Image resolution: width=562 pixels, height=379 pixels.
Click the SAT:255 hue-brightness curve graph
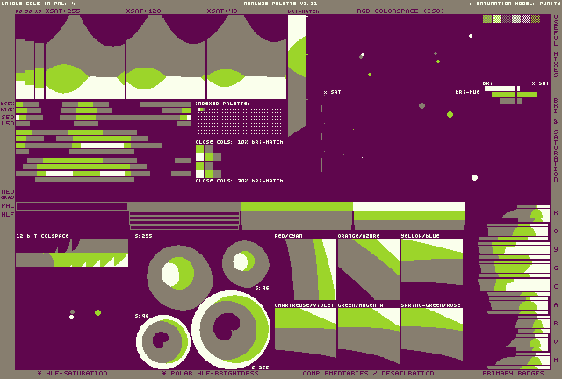pos(85,57)
